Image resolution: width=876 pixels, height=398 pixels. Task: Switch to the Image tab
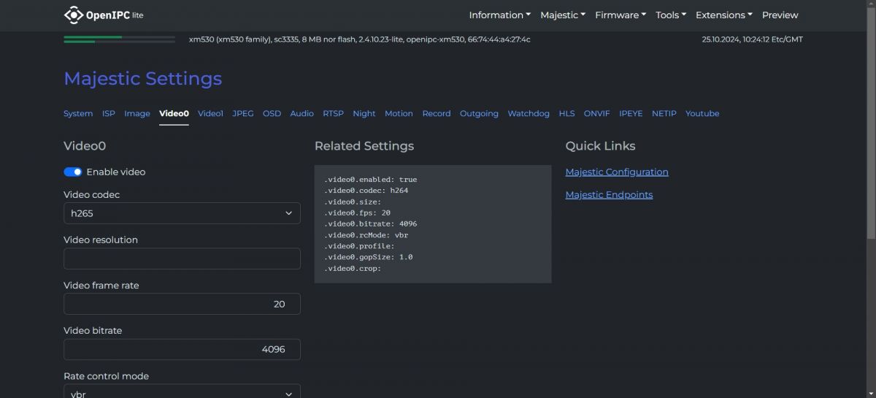point(137,113)
